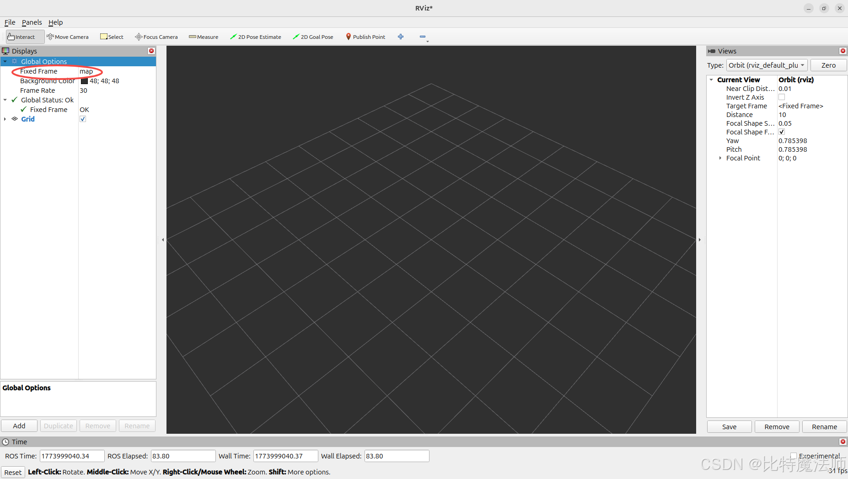Collapse the left dock via arrow handle
Image resolution: width=848 pixels, height=479 pixels.
pyautogui.click(x=163, y=239)
